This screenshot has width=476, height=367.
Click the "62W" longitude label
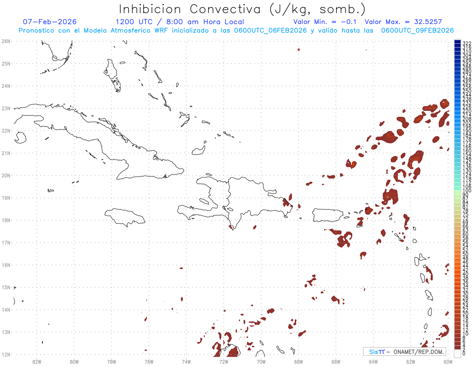[411, 361]
